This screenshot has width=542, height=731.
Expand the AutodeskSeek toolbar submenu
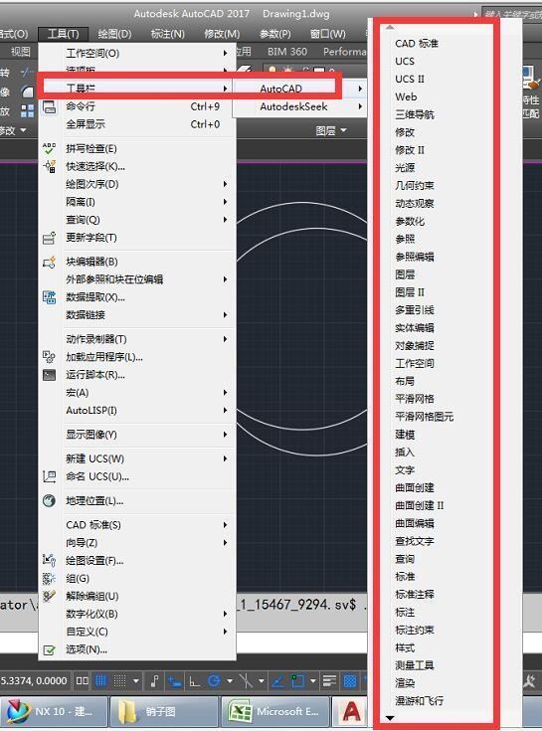(300, 106)
